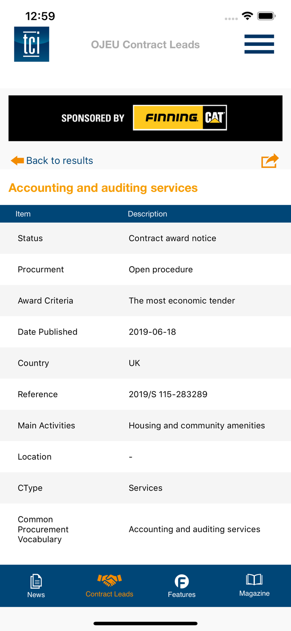Viewport: 291px width, 631px height.
Task: Tap the orange back arrow icon
Action: click(x=17, y=160)
